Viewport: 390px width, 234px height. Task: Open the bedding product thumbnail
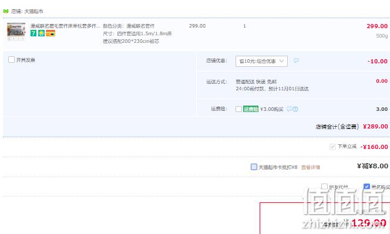pos(16,32)
